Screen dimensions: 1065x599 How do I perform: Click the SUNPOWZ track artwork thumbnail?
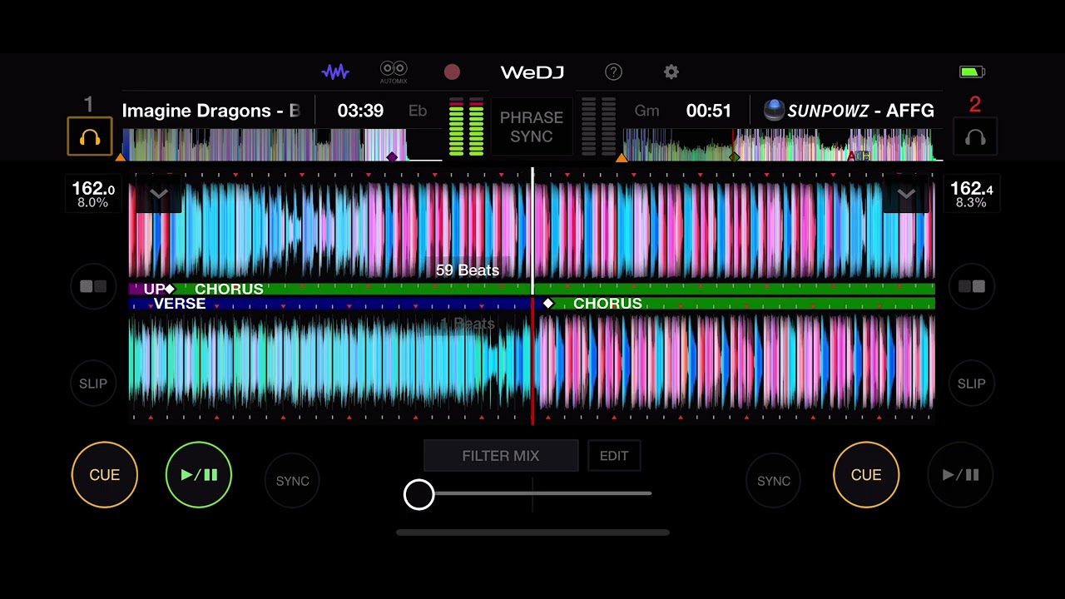774,111
